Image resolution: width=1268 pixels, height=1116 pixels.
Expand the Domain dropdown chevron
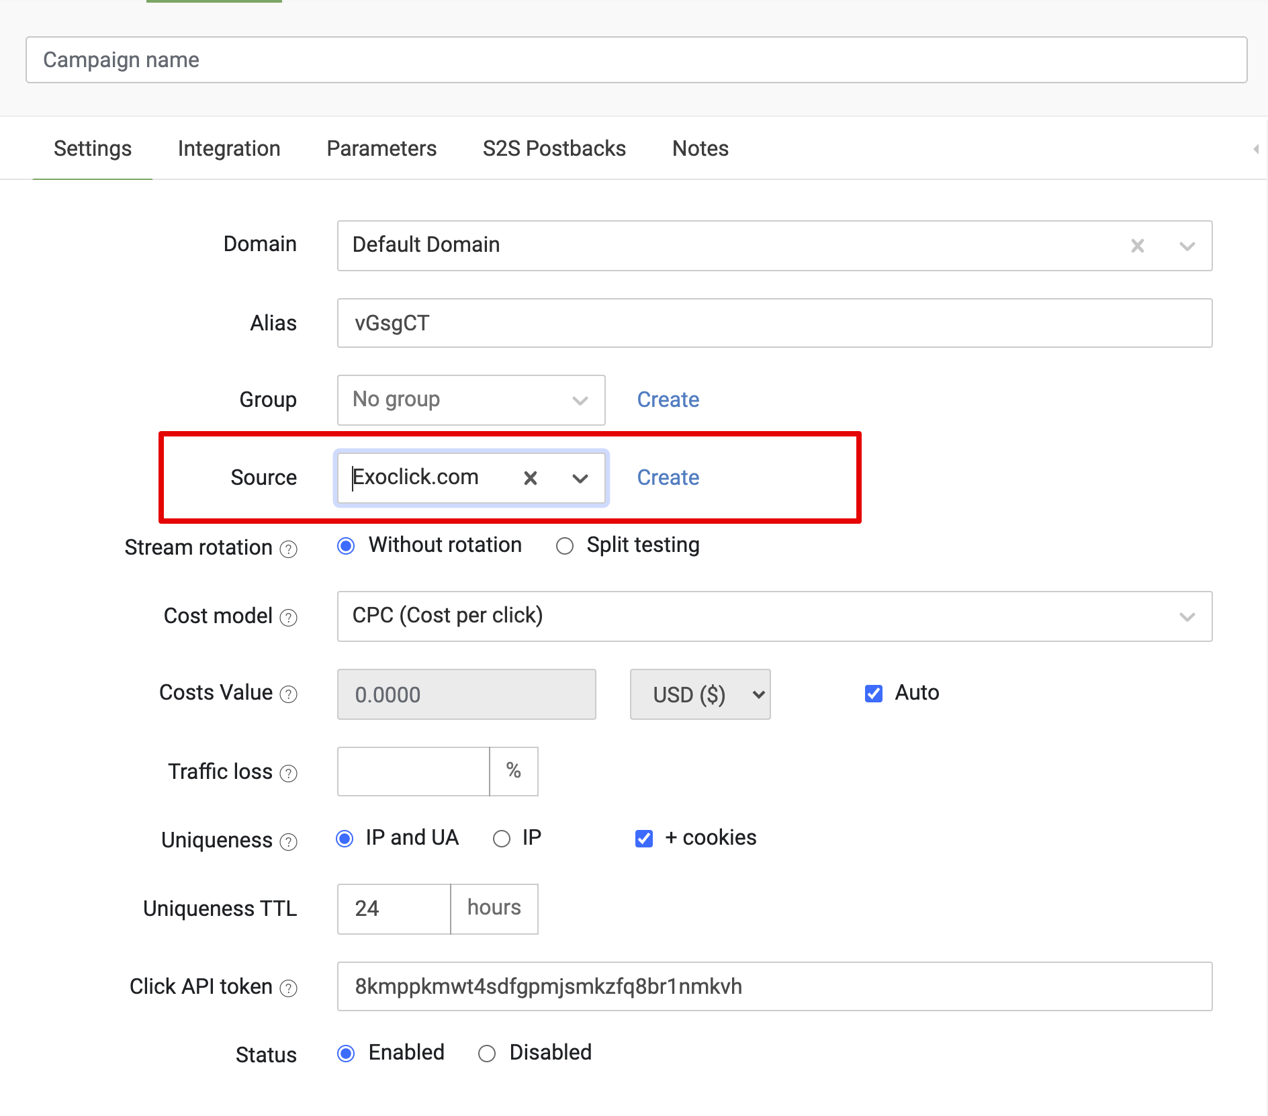[x=1187, y=246]
